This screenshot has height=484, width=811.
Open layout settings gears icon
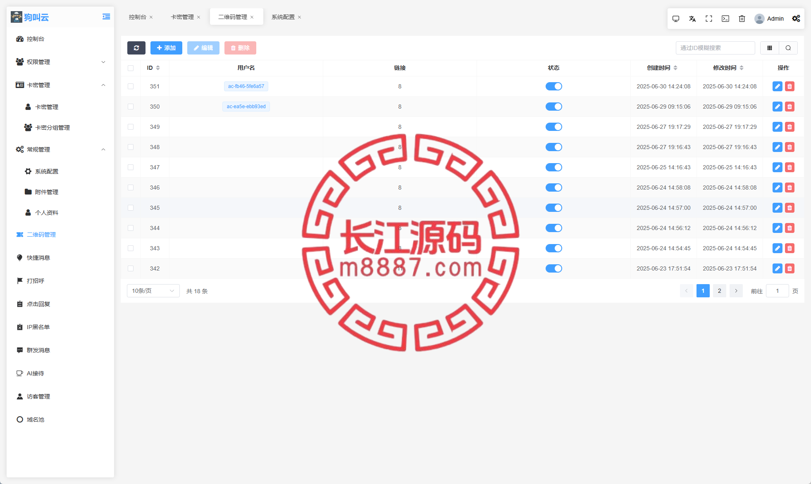pos(796,19)
